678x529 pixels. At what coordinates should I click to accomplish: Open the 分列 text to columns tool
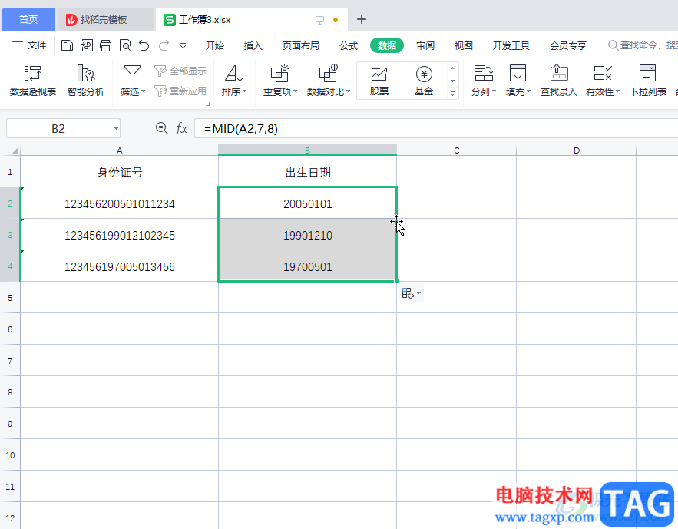(x=484, y=81)
